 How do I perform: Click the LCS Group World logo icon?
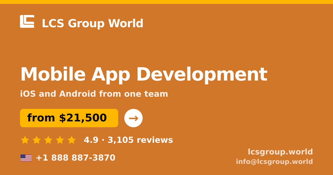(x=27, y=21)
